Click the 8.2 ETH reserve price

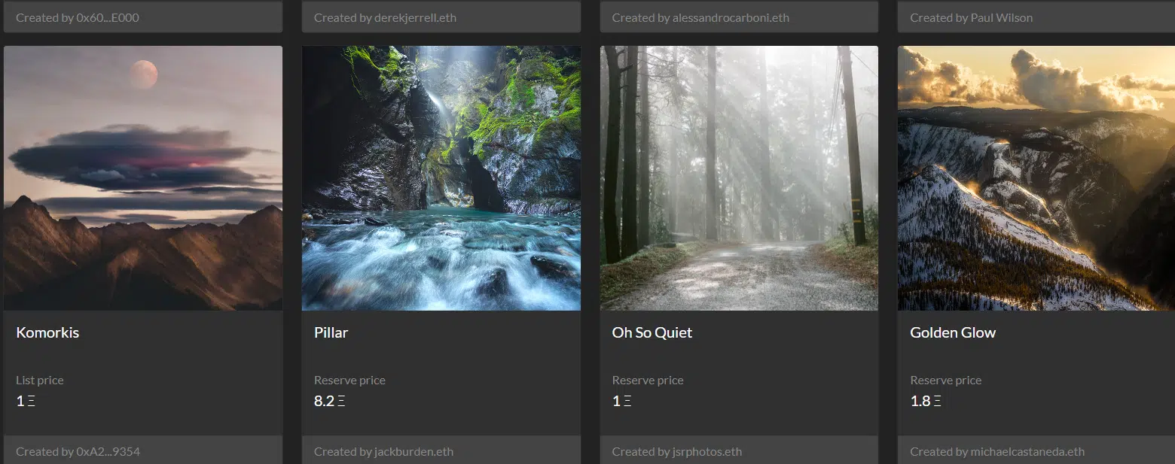(330, 401)
